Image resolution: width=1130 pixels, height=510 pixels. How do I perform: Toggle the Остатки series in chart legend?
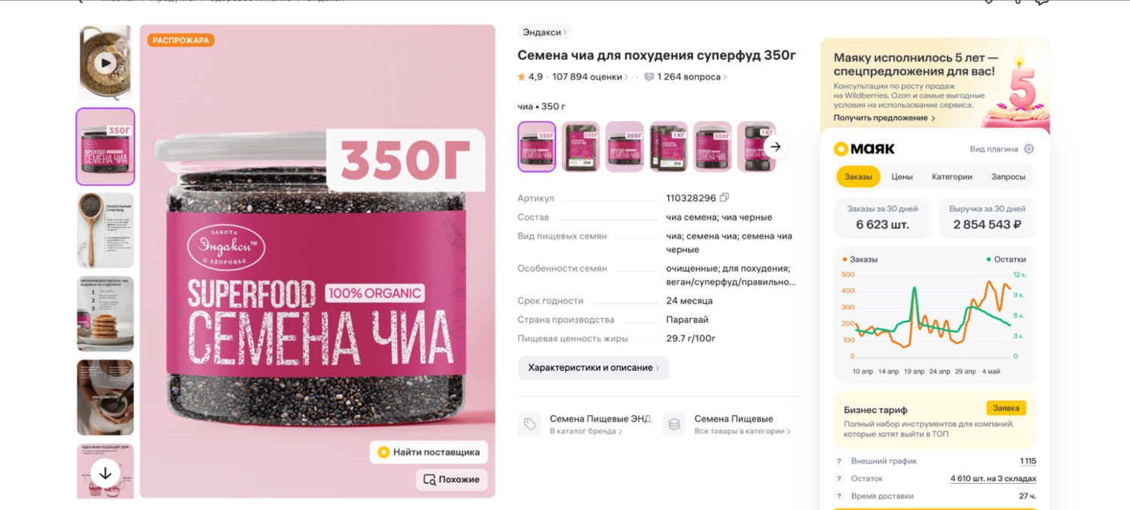point(1006,260)
